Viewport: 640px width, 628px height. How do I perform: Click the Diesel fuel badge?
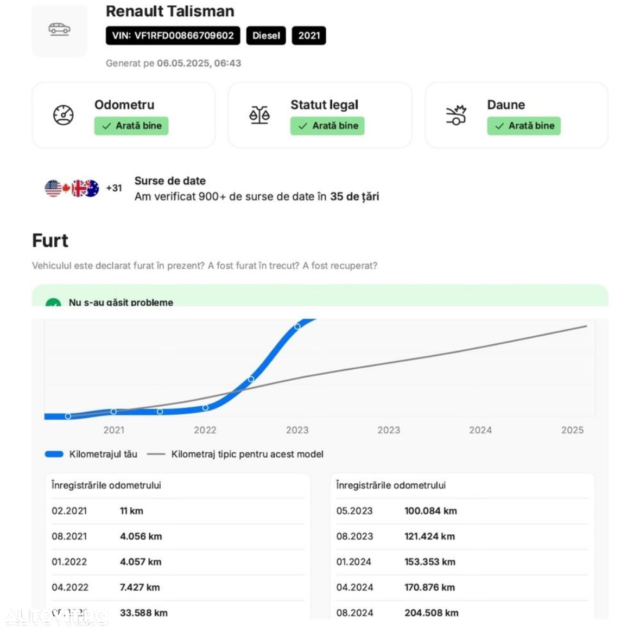266,35
